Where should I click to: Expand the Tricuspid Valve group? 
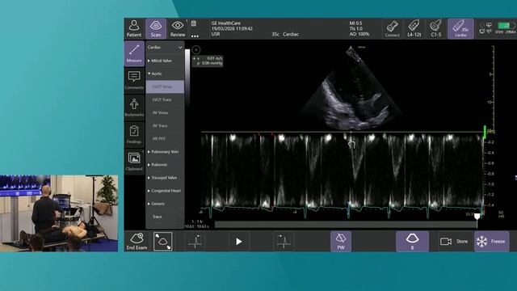point(165,178)
